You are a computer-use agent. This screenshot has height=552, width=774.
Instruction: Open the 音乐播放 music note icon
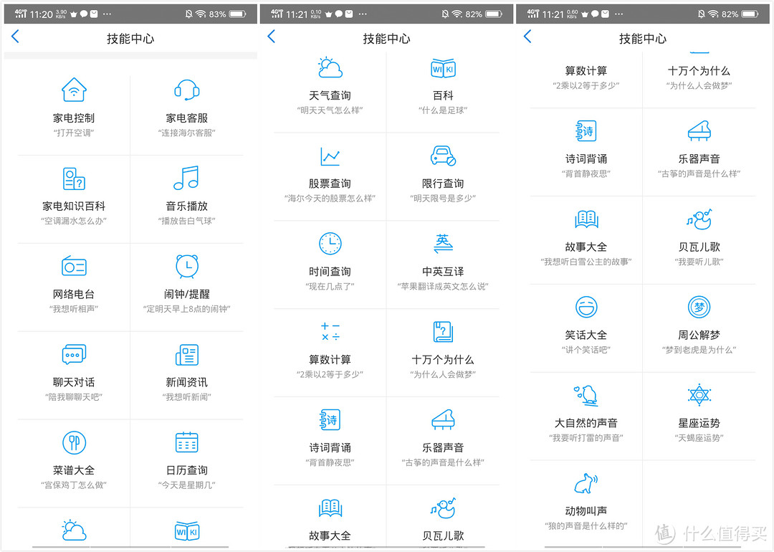click(x=186, y=178)
